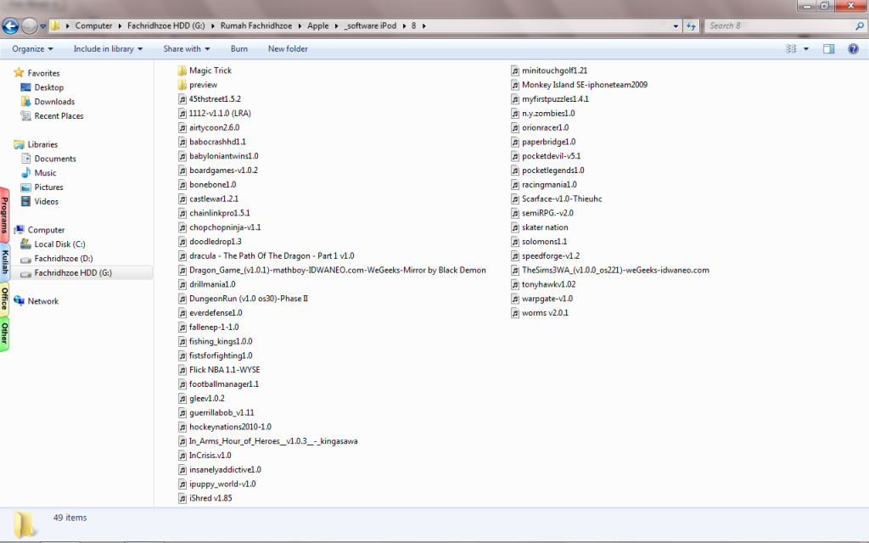Open the Share with menu

tap(186, 48)
